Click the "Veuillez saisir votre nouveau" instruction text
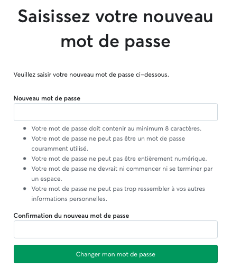 [x=91, y=75]
